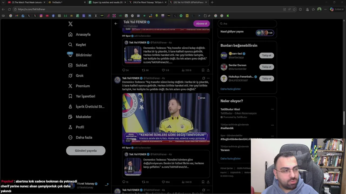The height and width of the screenshot is (194, 346).
Task: Open Facebook bookmark in bookmarks bar
Action: pos(53,16)
